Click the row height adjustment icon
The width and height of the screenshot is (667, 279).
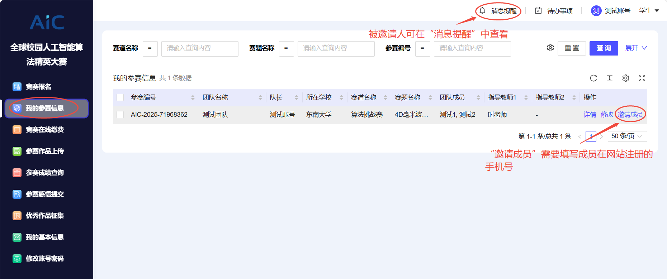tap(610, 78)
